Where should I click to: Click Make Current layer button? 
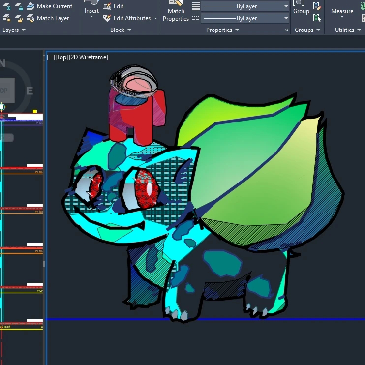coord(49,6)
